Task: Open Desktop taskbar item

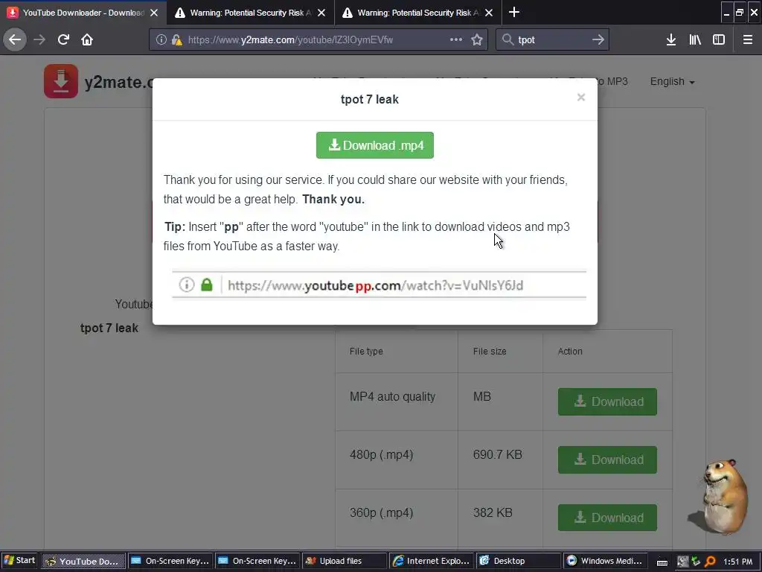Action: (x=519, y=561)
